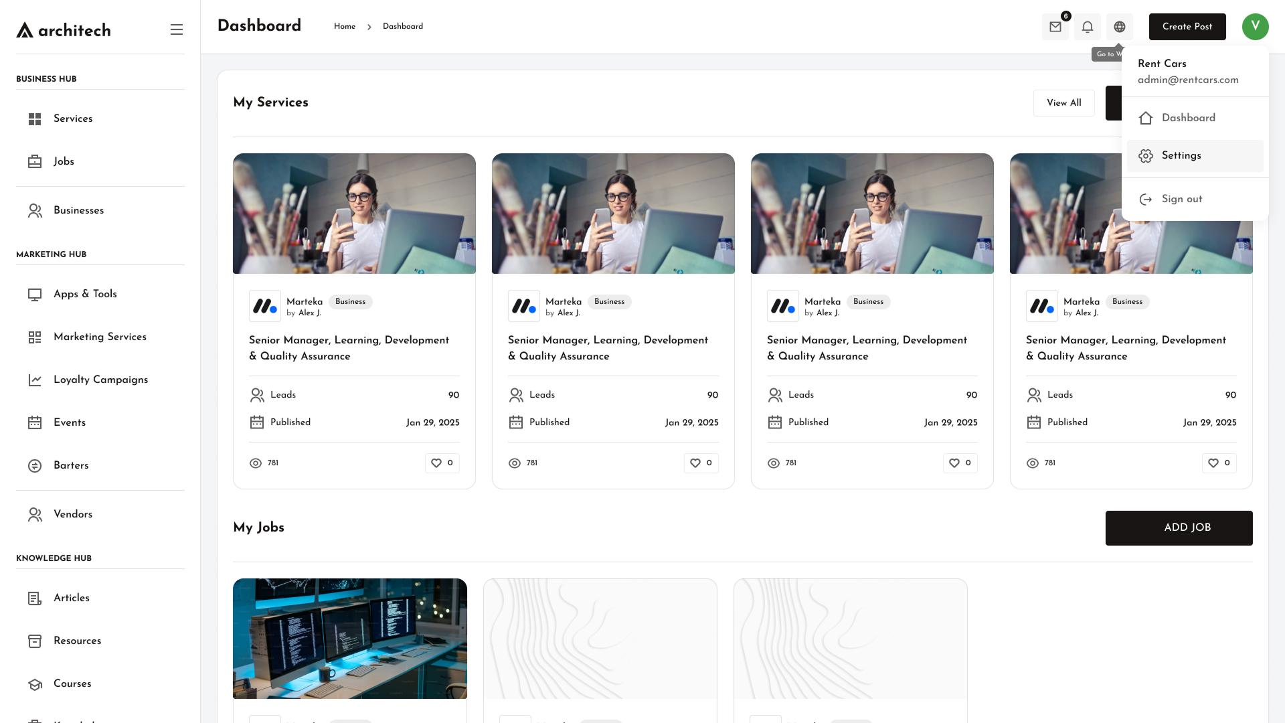Image resolution: width=1285 pixels, height=723 pixels.
Task: Click the architech logo
Action: point(64,30)
